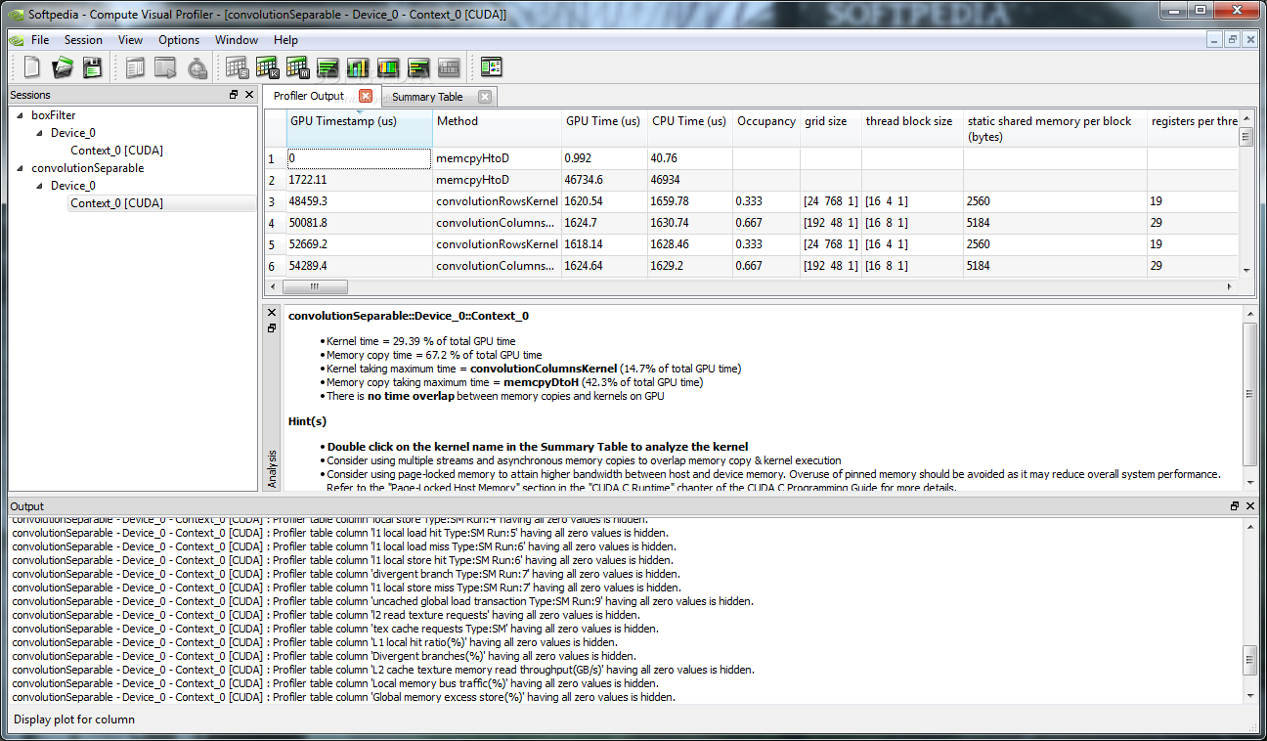
Task: Click the grayed-out grid toolbar icon
Action: [449, 67]
